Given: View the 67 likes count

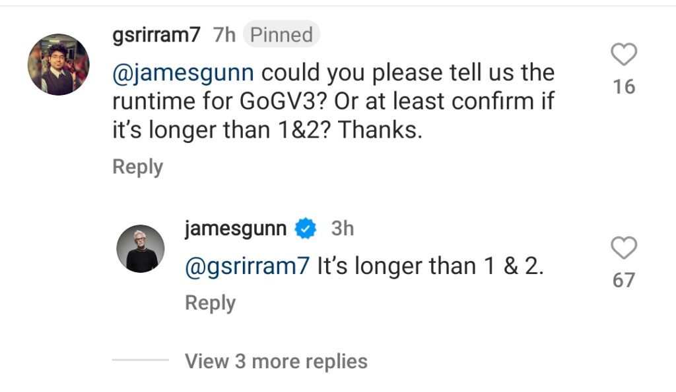Looking at the screenshot, I should [624, 280].
